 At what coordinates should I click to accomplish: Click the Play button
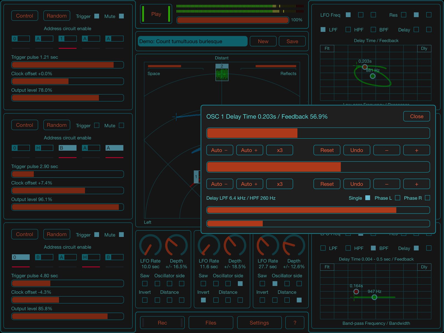coord(156,14)
